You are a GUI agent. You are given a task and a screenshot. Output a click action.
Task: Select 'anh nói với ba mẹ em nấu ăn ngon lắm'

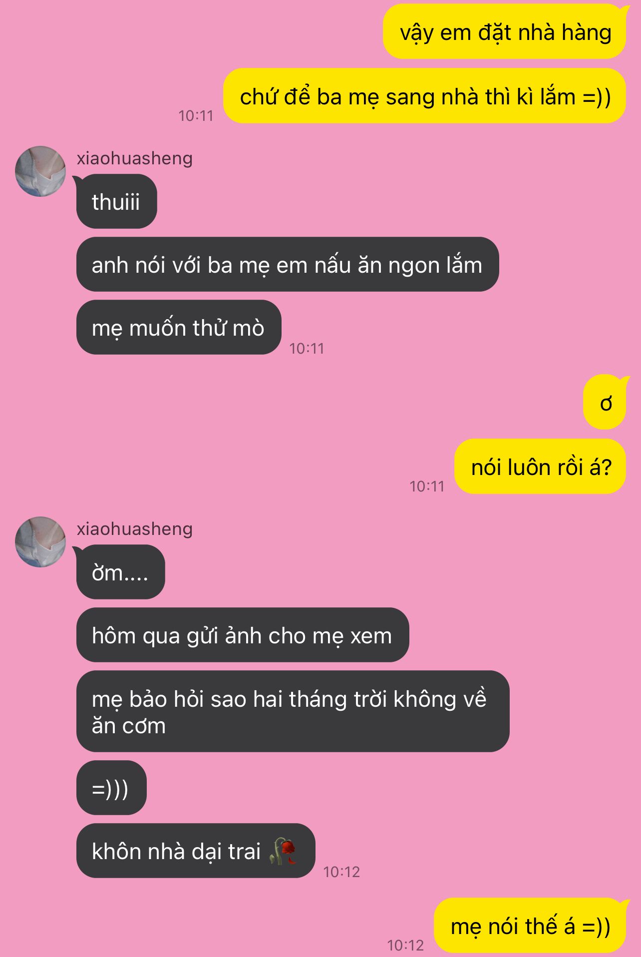click(x=288, y=265)
